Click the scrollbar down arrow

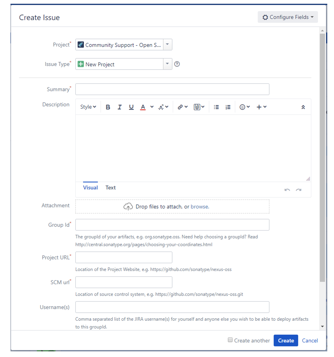(322, 327)
